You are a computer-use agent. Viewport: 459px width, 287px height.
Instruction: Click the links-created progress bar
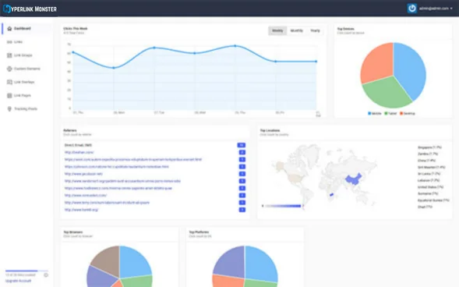tap(26, 271)
